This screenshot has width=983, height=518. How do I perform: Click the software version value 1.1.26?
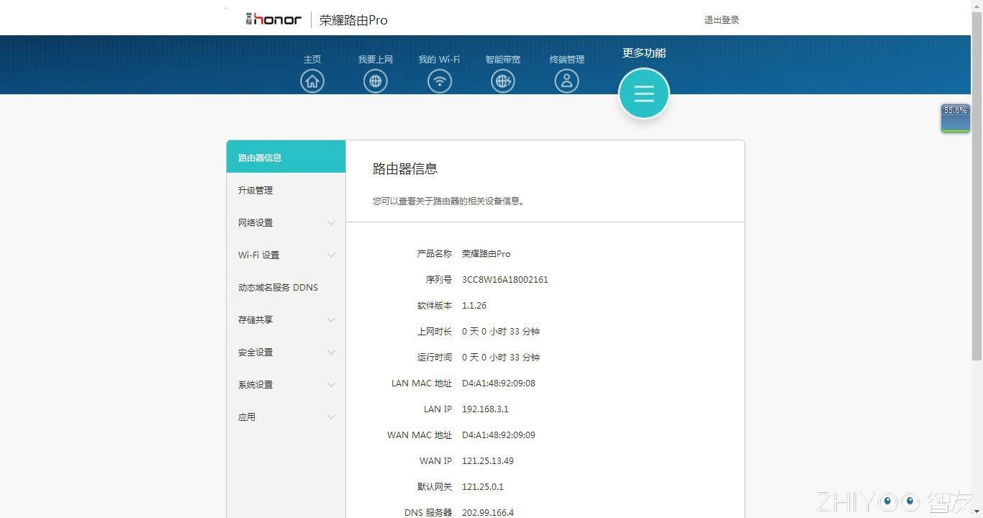pos(474,306)
